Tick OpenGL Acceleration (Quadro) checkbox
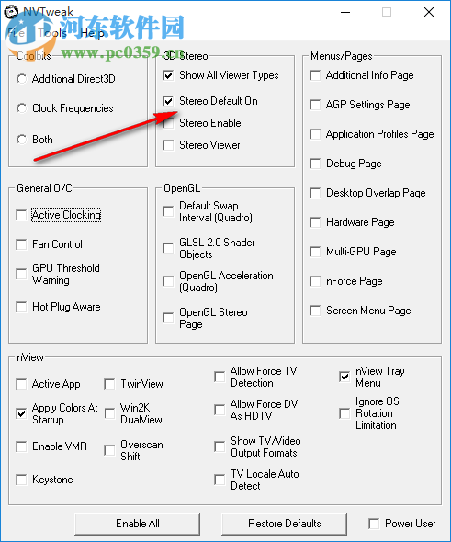Screen dimensions: 451x542 168,281
